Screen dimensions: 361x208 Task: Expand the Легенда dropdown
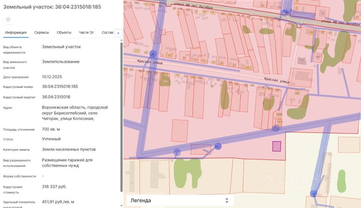[180, 200]
